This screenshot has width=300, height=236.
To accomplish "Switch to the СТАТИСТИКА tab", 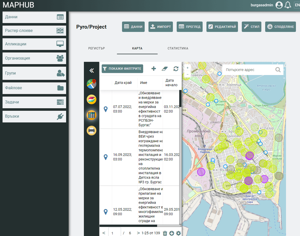I will click(x=178, y=48).
